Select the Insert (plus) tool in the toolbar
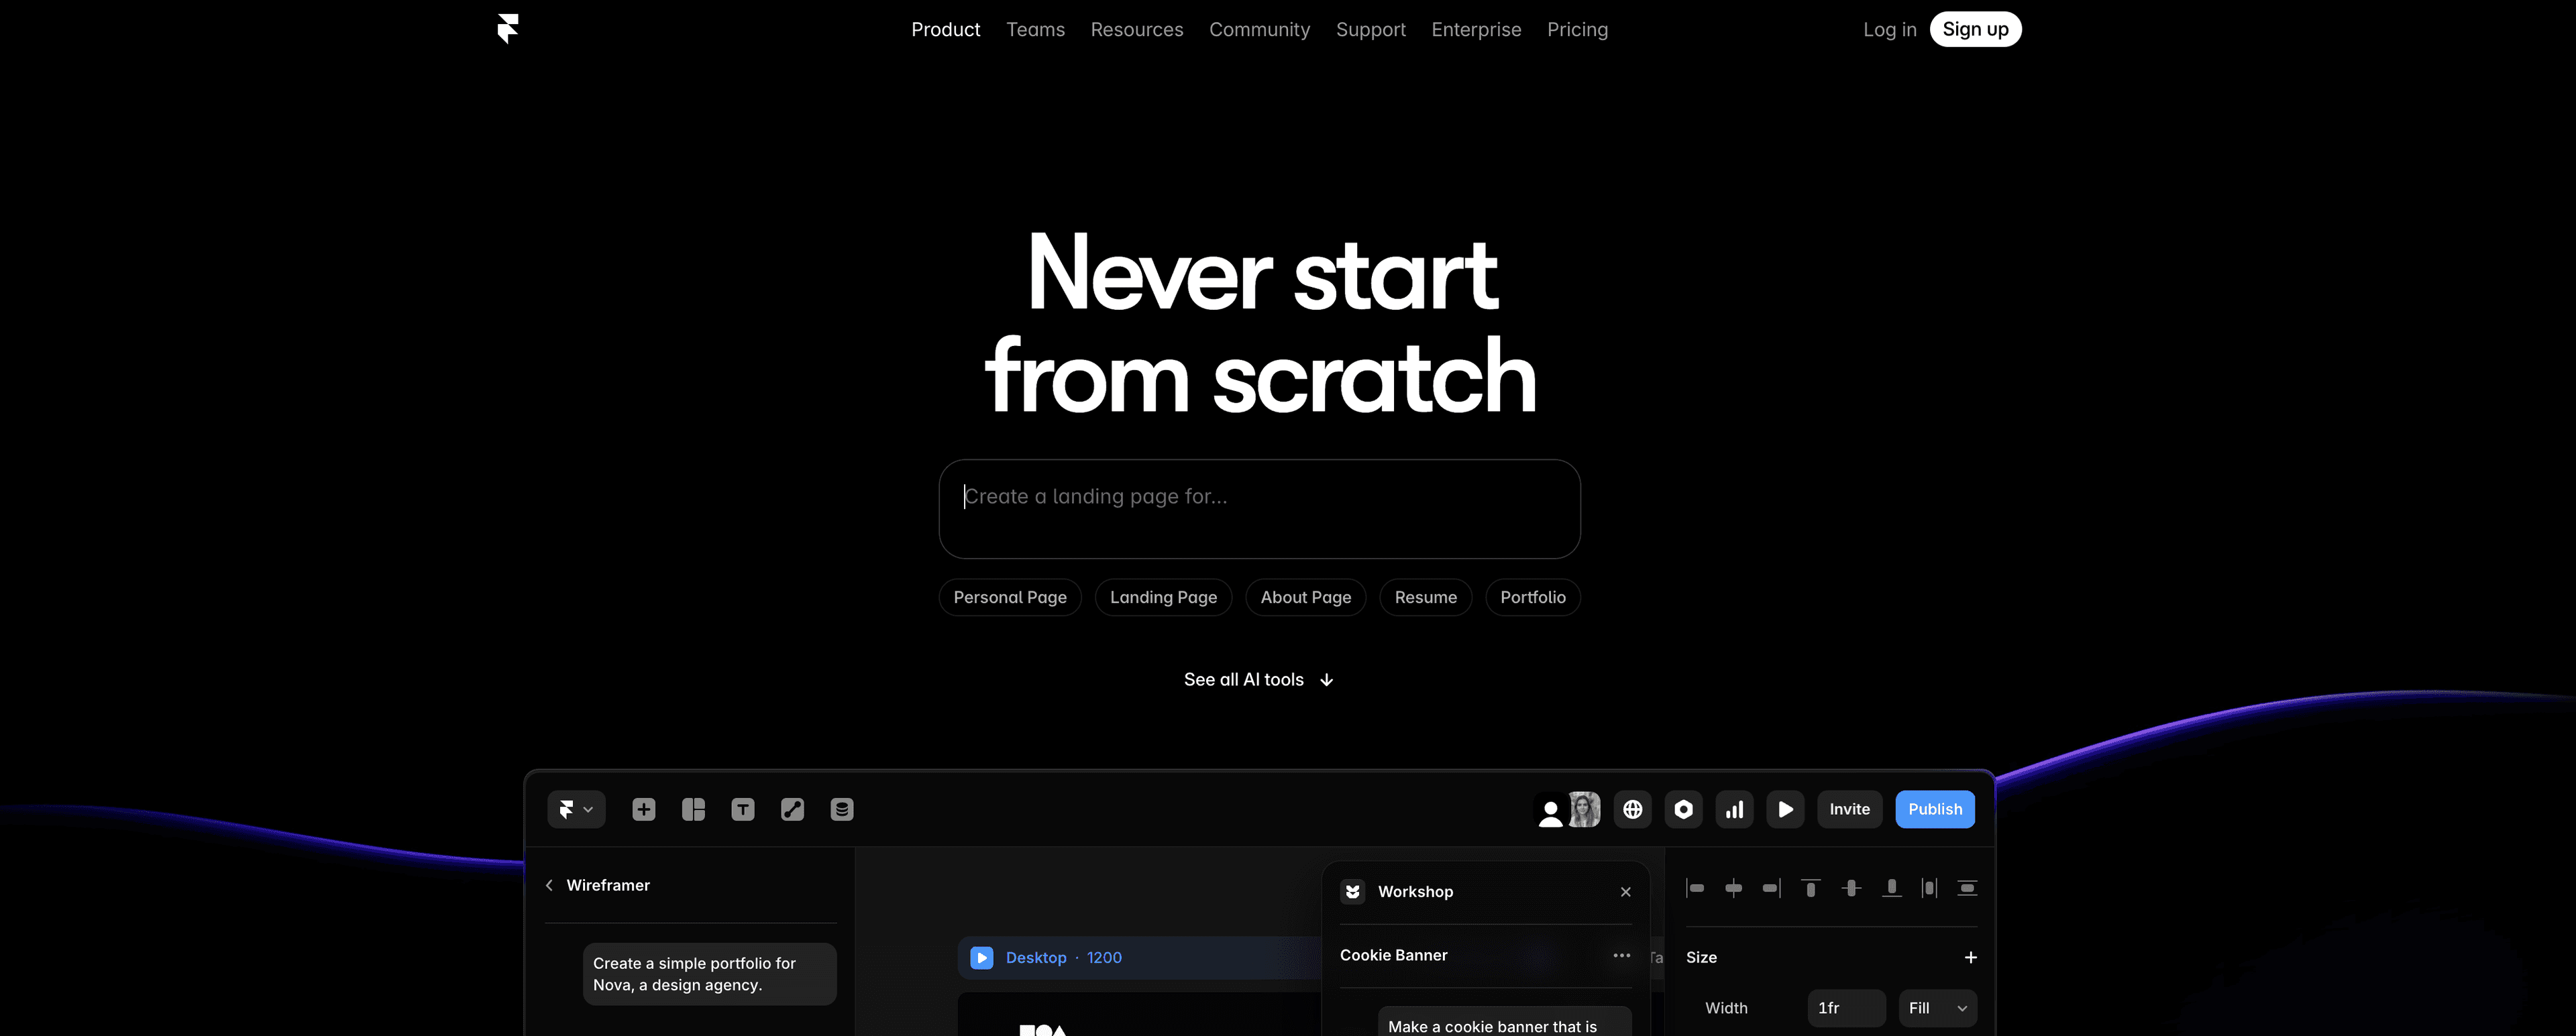This screenshot has width=2576, height=1036. pyautogui.click(x=643, y=809)
